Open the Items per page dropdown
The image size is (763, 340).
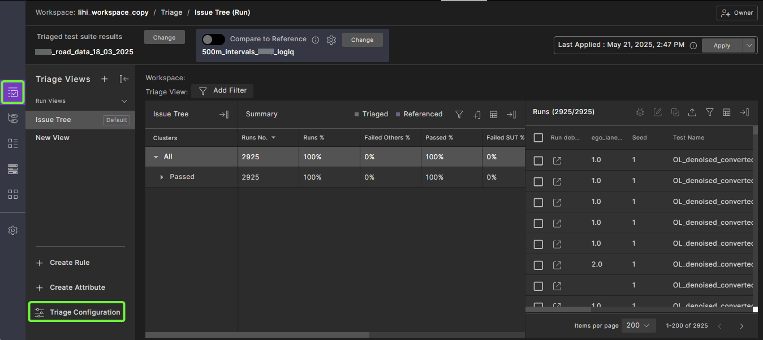639,325
